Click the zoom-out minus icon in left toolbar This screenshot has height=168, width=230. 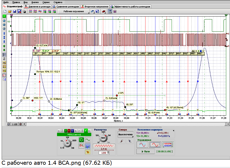(4, 21)
